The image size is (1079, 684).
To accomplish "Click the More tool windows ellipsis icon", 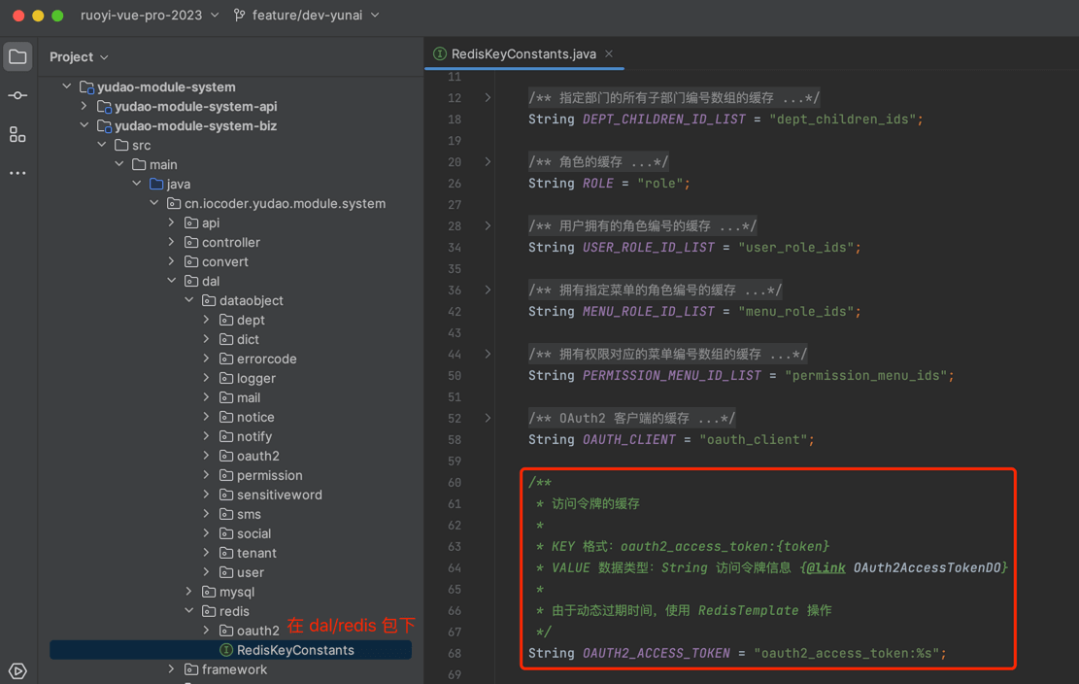I will pos(17,173).
